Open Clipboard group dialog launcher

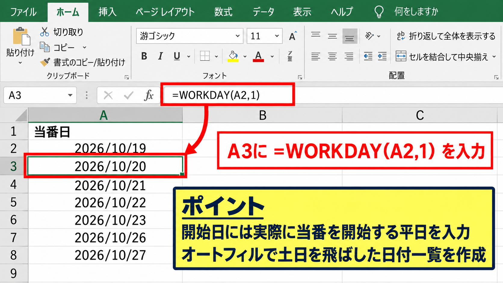click(x=127, y=77)
